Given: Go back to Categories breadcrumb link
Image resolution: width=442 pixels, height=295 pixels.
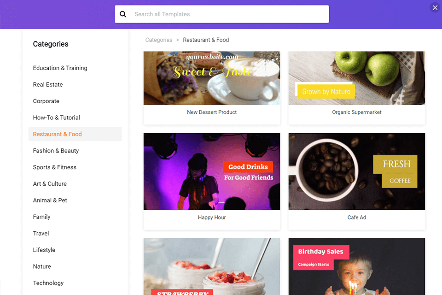Looking at the screenshot, I should coord(159,40).
